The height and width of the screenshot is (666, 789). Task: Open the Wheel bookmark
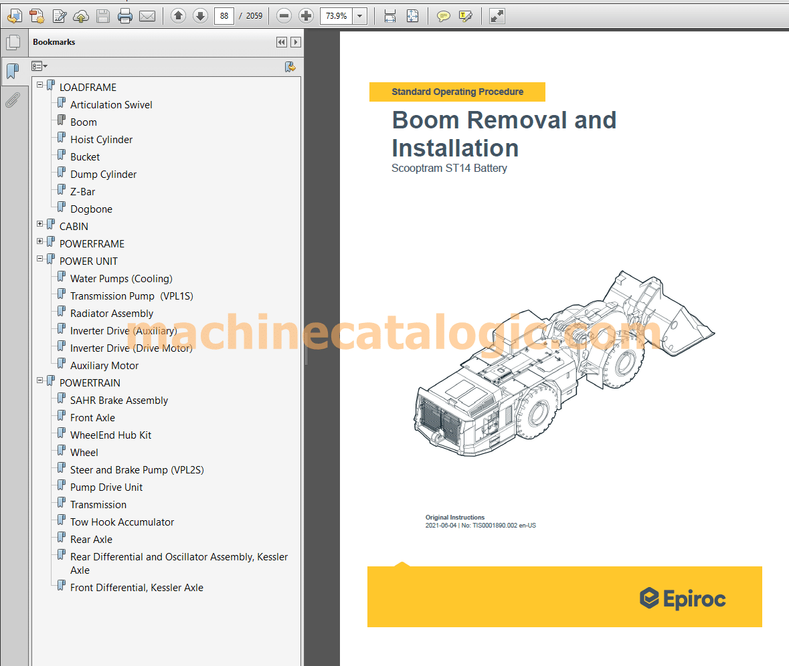click(84, 453)
